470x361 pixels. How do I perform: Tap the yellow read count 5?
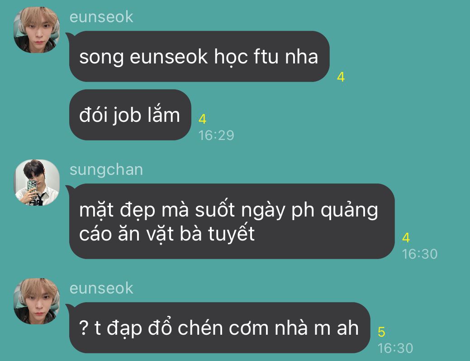point(381,332)
